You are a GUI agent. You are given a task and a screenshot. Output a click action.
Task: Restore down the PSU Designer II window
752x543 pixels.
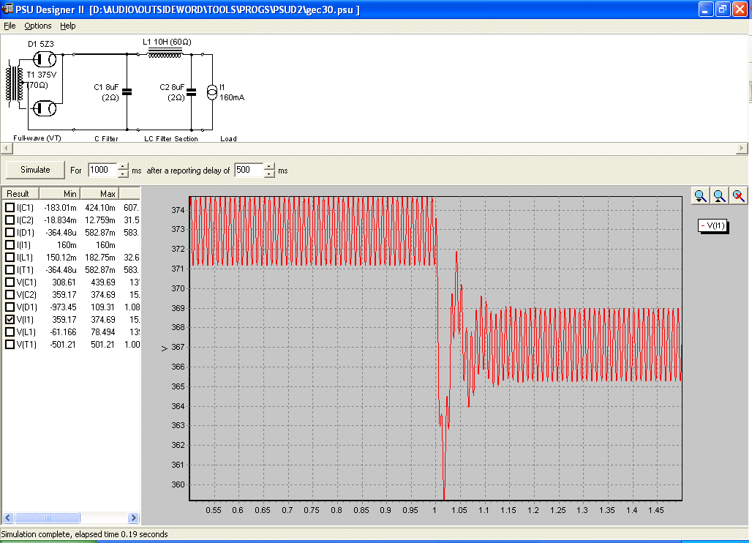[723, 9]
